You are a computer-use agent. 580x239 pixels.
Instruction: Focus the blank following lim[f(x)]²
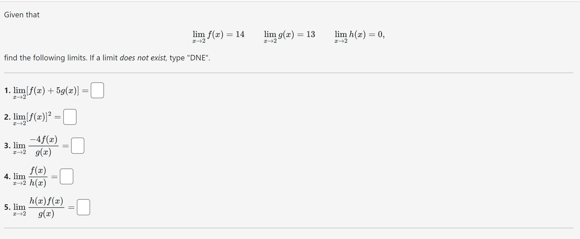point(70,116)
